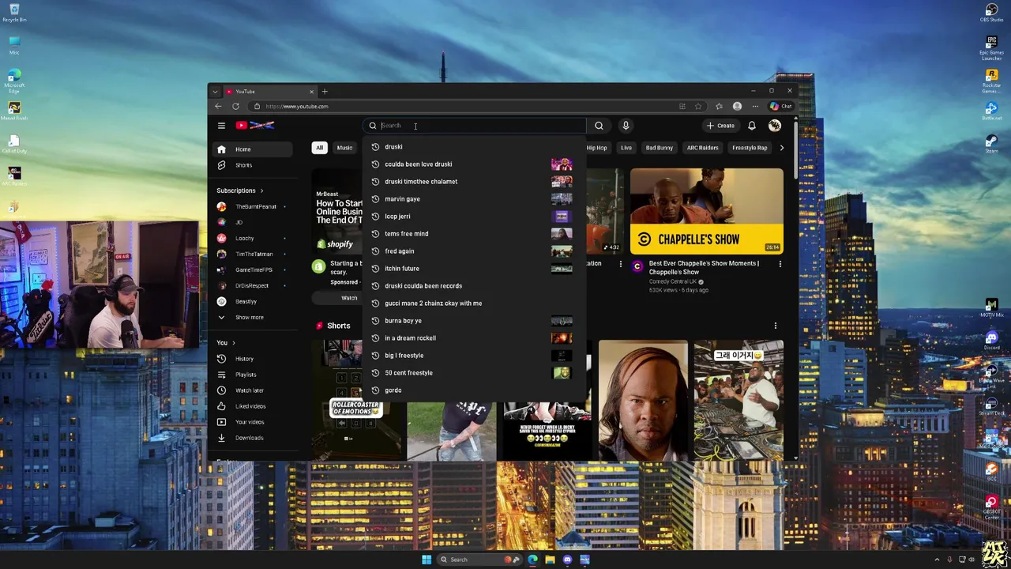Choose 'marvin gaye' search suggestion
The width and height of the screenshot is (1011, 569).
pos(472,199)
